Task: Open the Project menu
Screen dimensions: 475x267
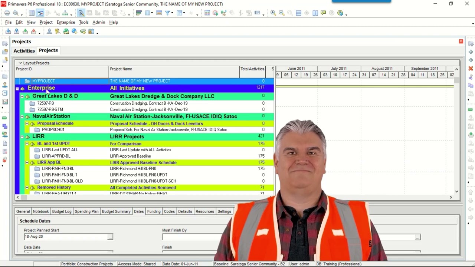Action: (46, 22)
